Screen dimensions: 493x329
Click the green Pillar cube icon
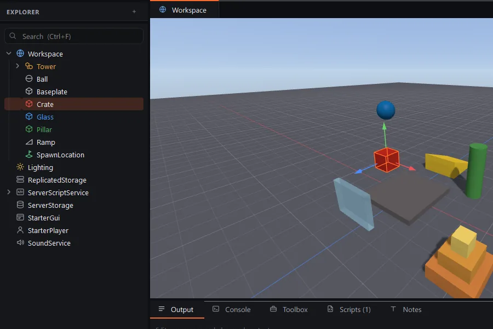click(x=29, y=129)
